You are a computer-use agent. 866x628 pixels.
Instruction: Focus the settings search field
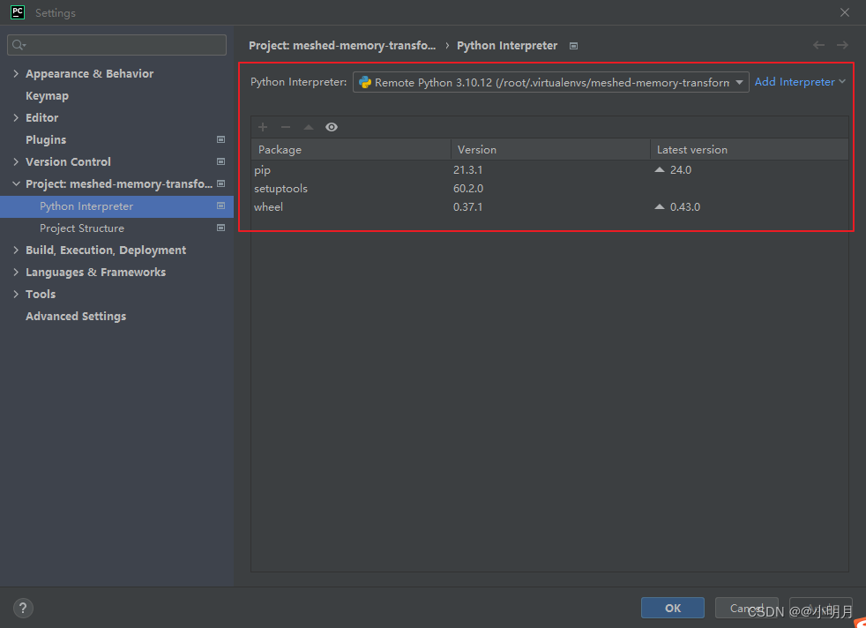click(x=116, y=45)
